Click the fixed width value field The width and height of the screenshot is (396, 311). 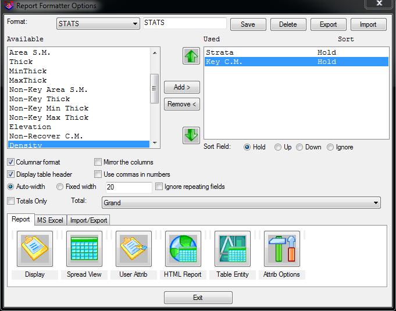tap(129, 187)
